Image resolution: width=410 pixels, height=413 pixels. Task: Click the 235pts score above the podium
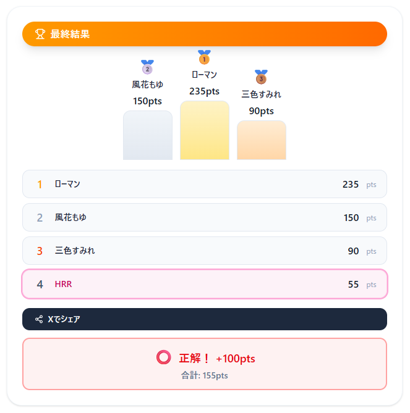pos(204,91)
